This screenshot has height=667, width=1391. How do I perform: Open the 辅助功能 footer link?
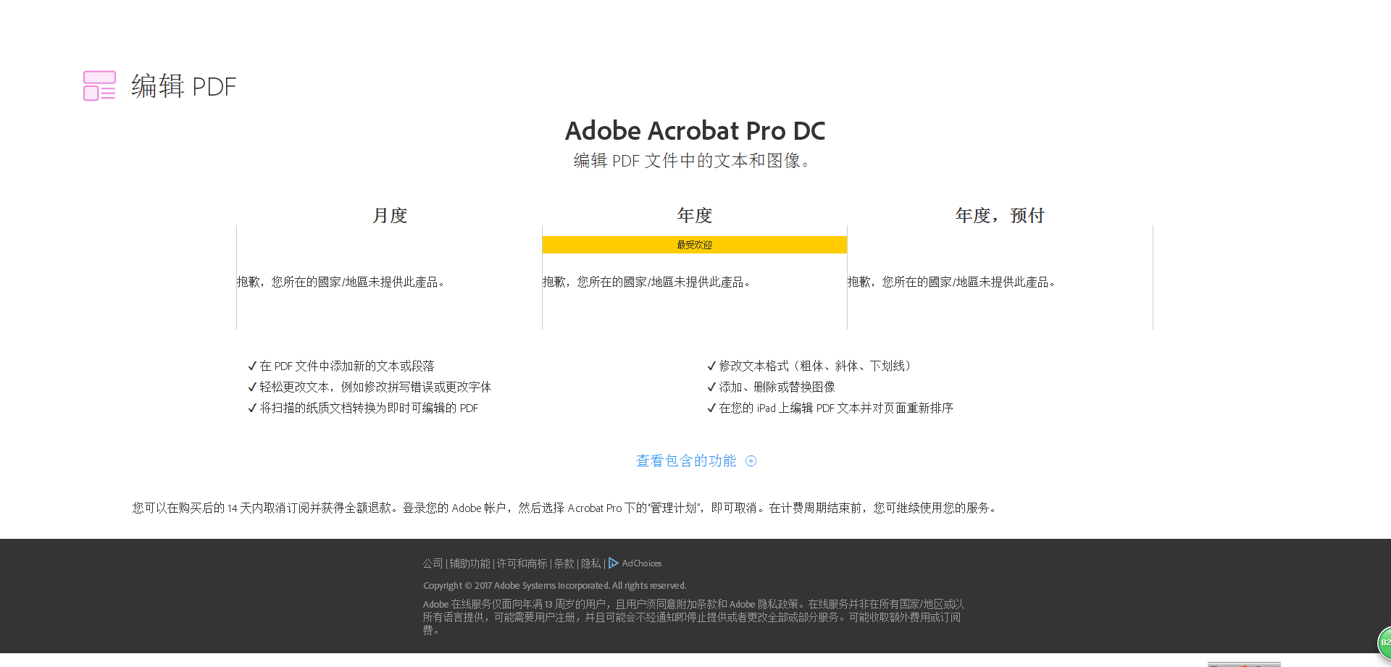click(x=469, y=563)
